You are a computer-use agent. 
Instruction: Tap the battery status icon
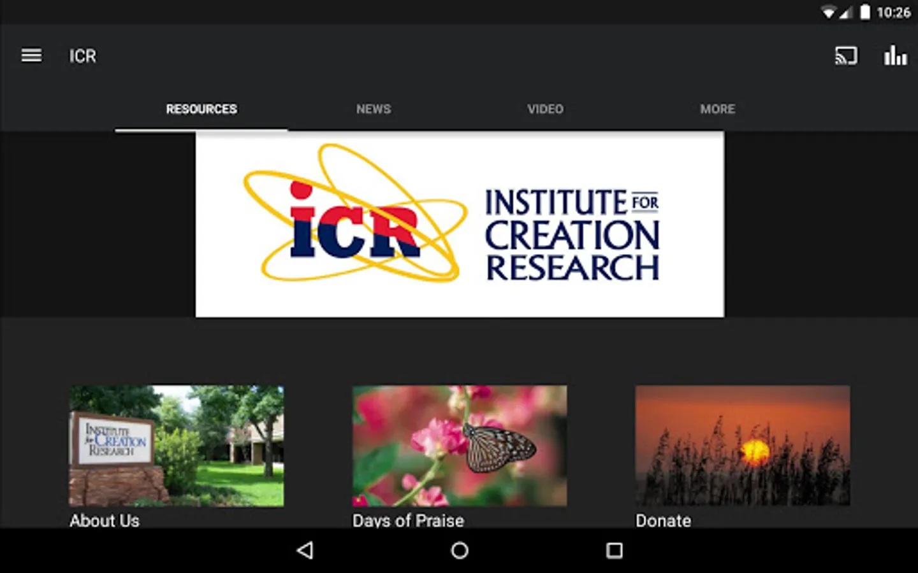click(x=865, y=12)
